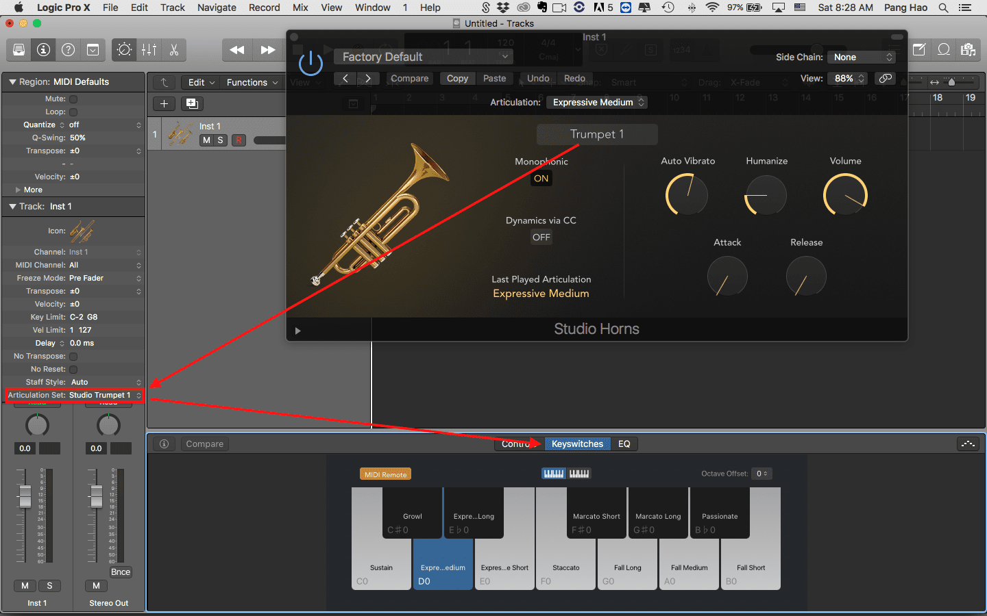Image resolution: width=987 pixels, height=616 pixels.
Task: Add a new track with plus button
Action: 164,103
